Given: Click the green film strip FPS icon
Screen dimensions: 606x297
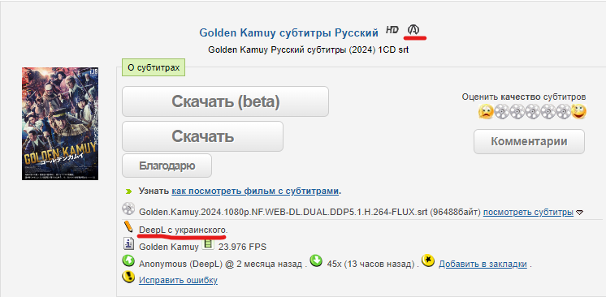Looking at the screenshot, I should tap(208, 243).
